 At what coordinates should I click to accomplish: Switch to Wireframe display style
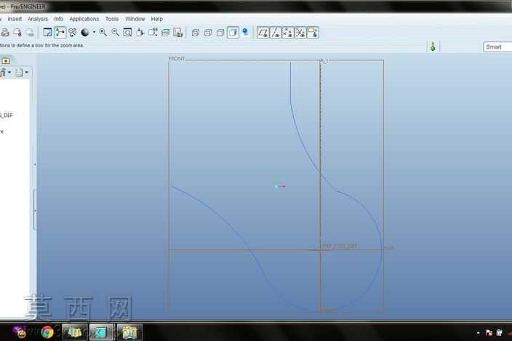pos(196,33)
